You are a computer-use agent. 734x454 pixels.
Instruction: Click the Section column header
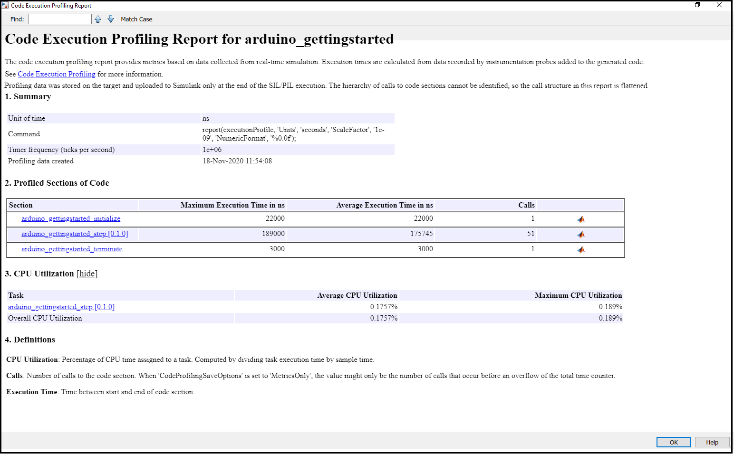(x=21, y=205)
